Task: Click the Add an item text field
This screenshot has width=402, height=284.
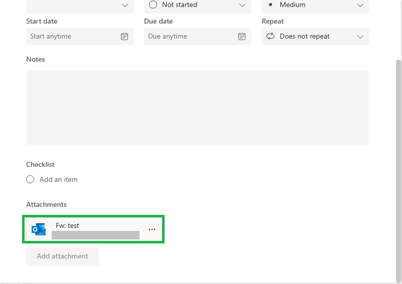Action: [58, 180]
